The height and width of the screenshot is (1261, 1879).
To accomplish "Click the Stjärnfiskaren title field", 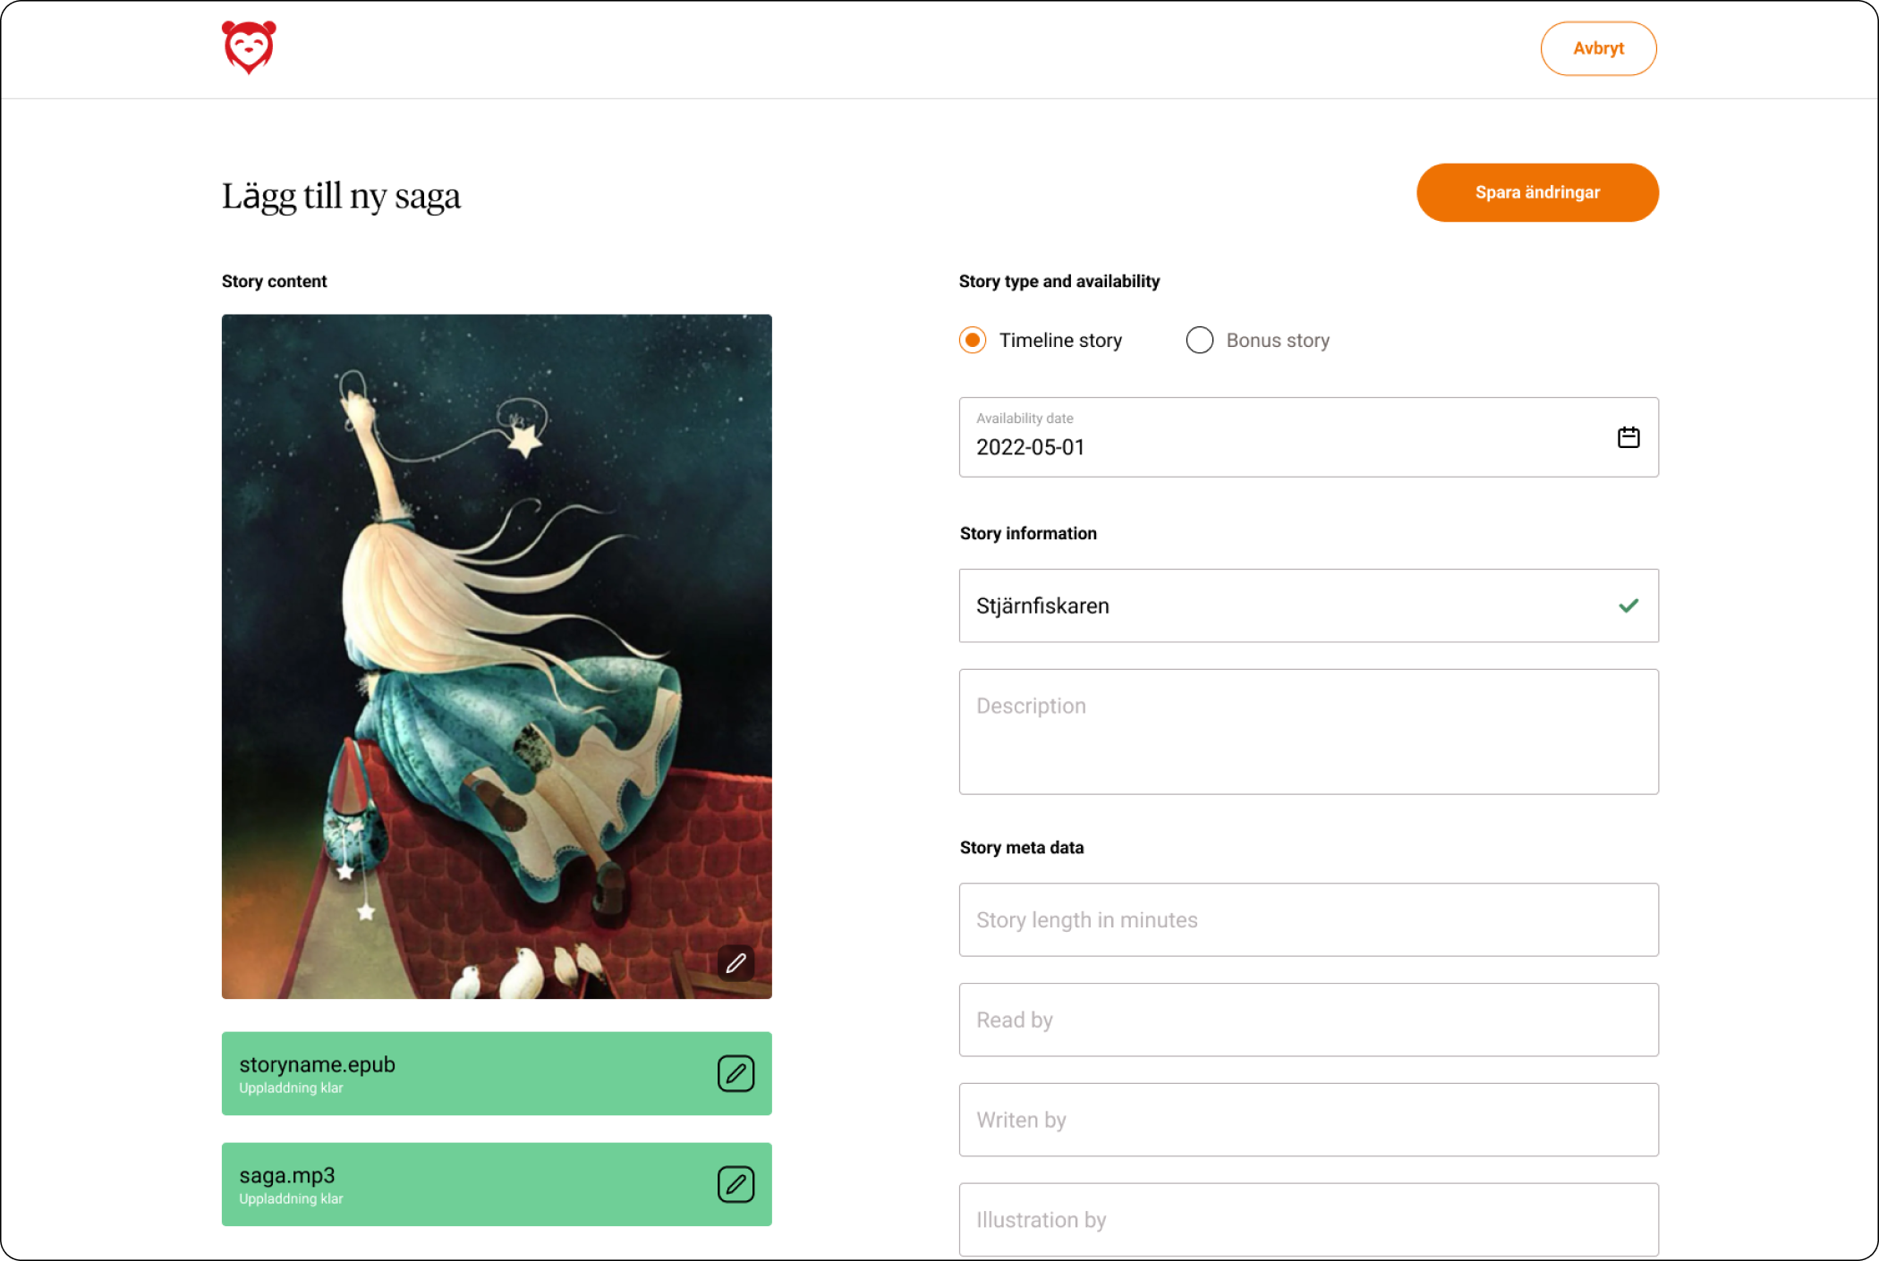I will (x=1308, y=605).
